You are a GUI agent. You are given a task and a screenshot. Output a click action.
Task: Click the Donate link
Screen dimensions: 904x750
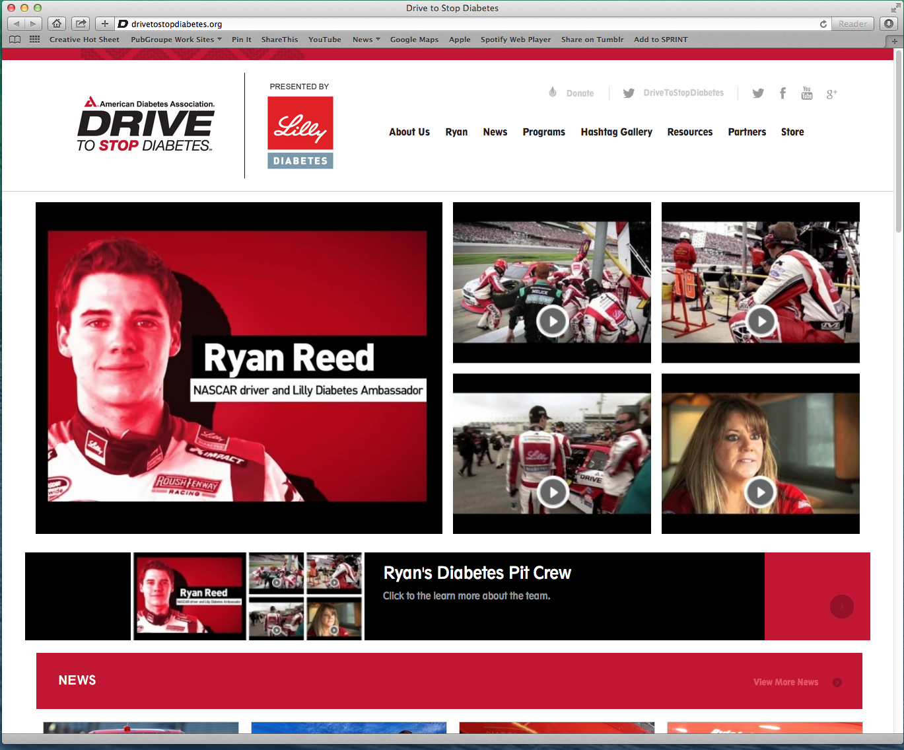pos(580,93)
